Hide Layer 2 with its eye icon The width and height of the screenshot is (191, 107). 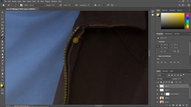click(157, 98)
